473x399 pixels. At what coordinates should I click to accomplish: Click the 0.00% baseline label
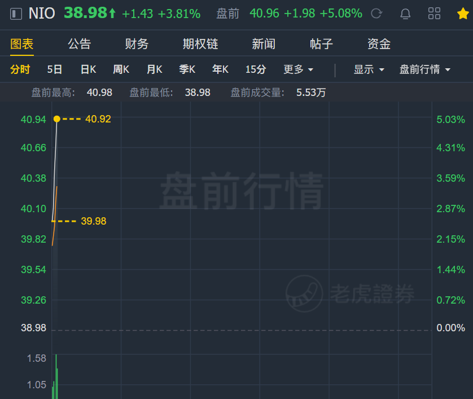tap(450, 327)
